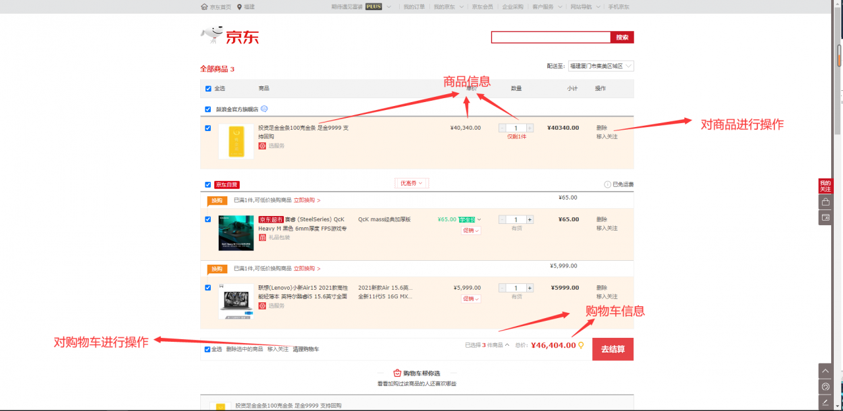Click the 购物车帮你选 bag icon
The image size is (843, 411).
[397, 373]
